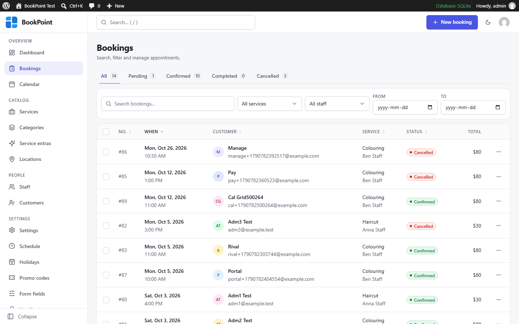Sort bookings by the CUSTOMER column
The height and width of the screenshot is (324, 519).
click(x=227, y=132)
